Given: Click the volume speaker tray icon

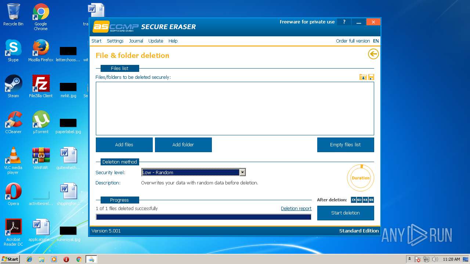Looking at the screenshot, I should pyautogui.click(x=435, y=259).
